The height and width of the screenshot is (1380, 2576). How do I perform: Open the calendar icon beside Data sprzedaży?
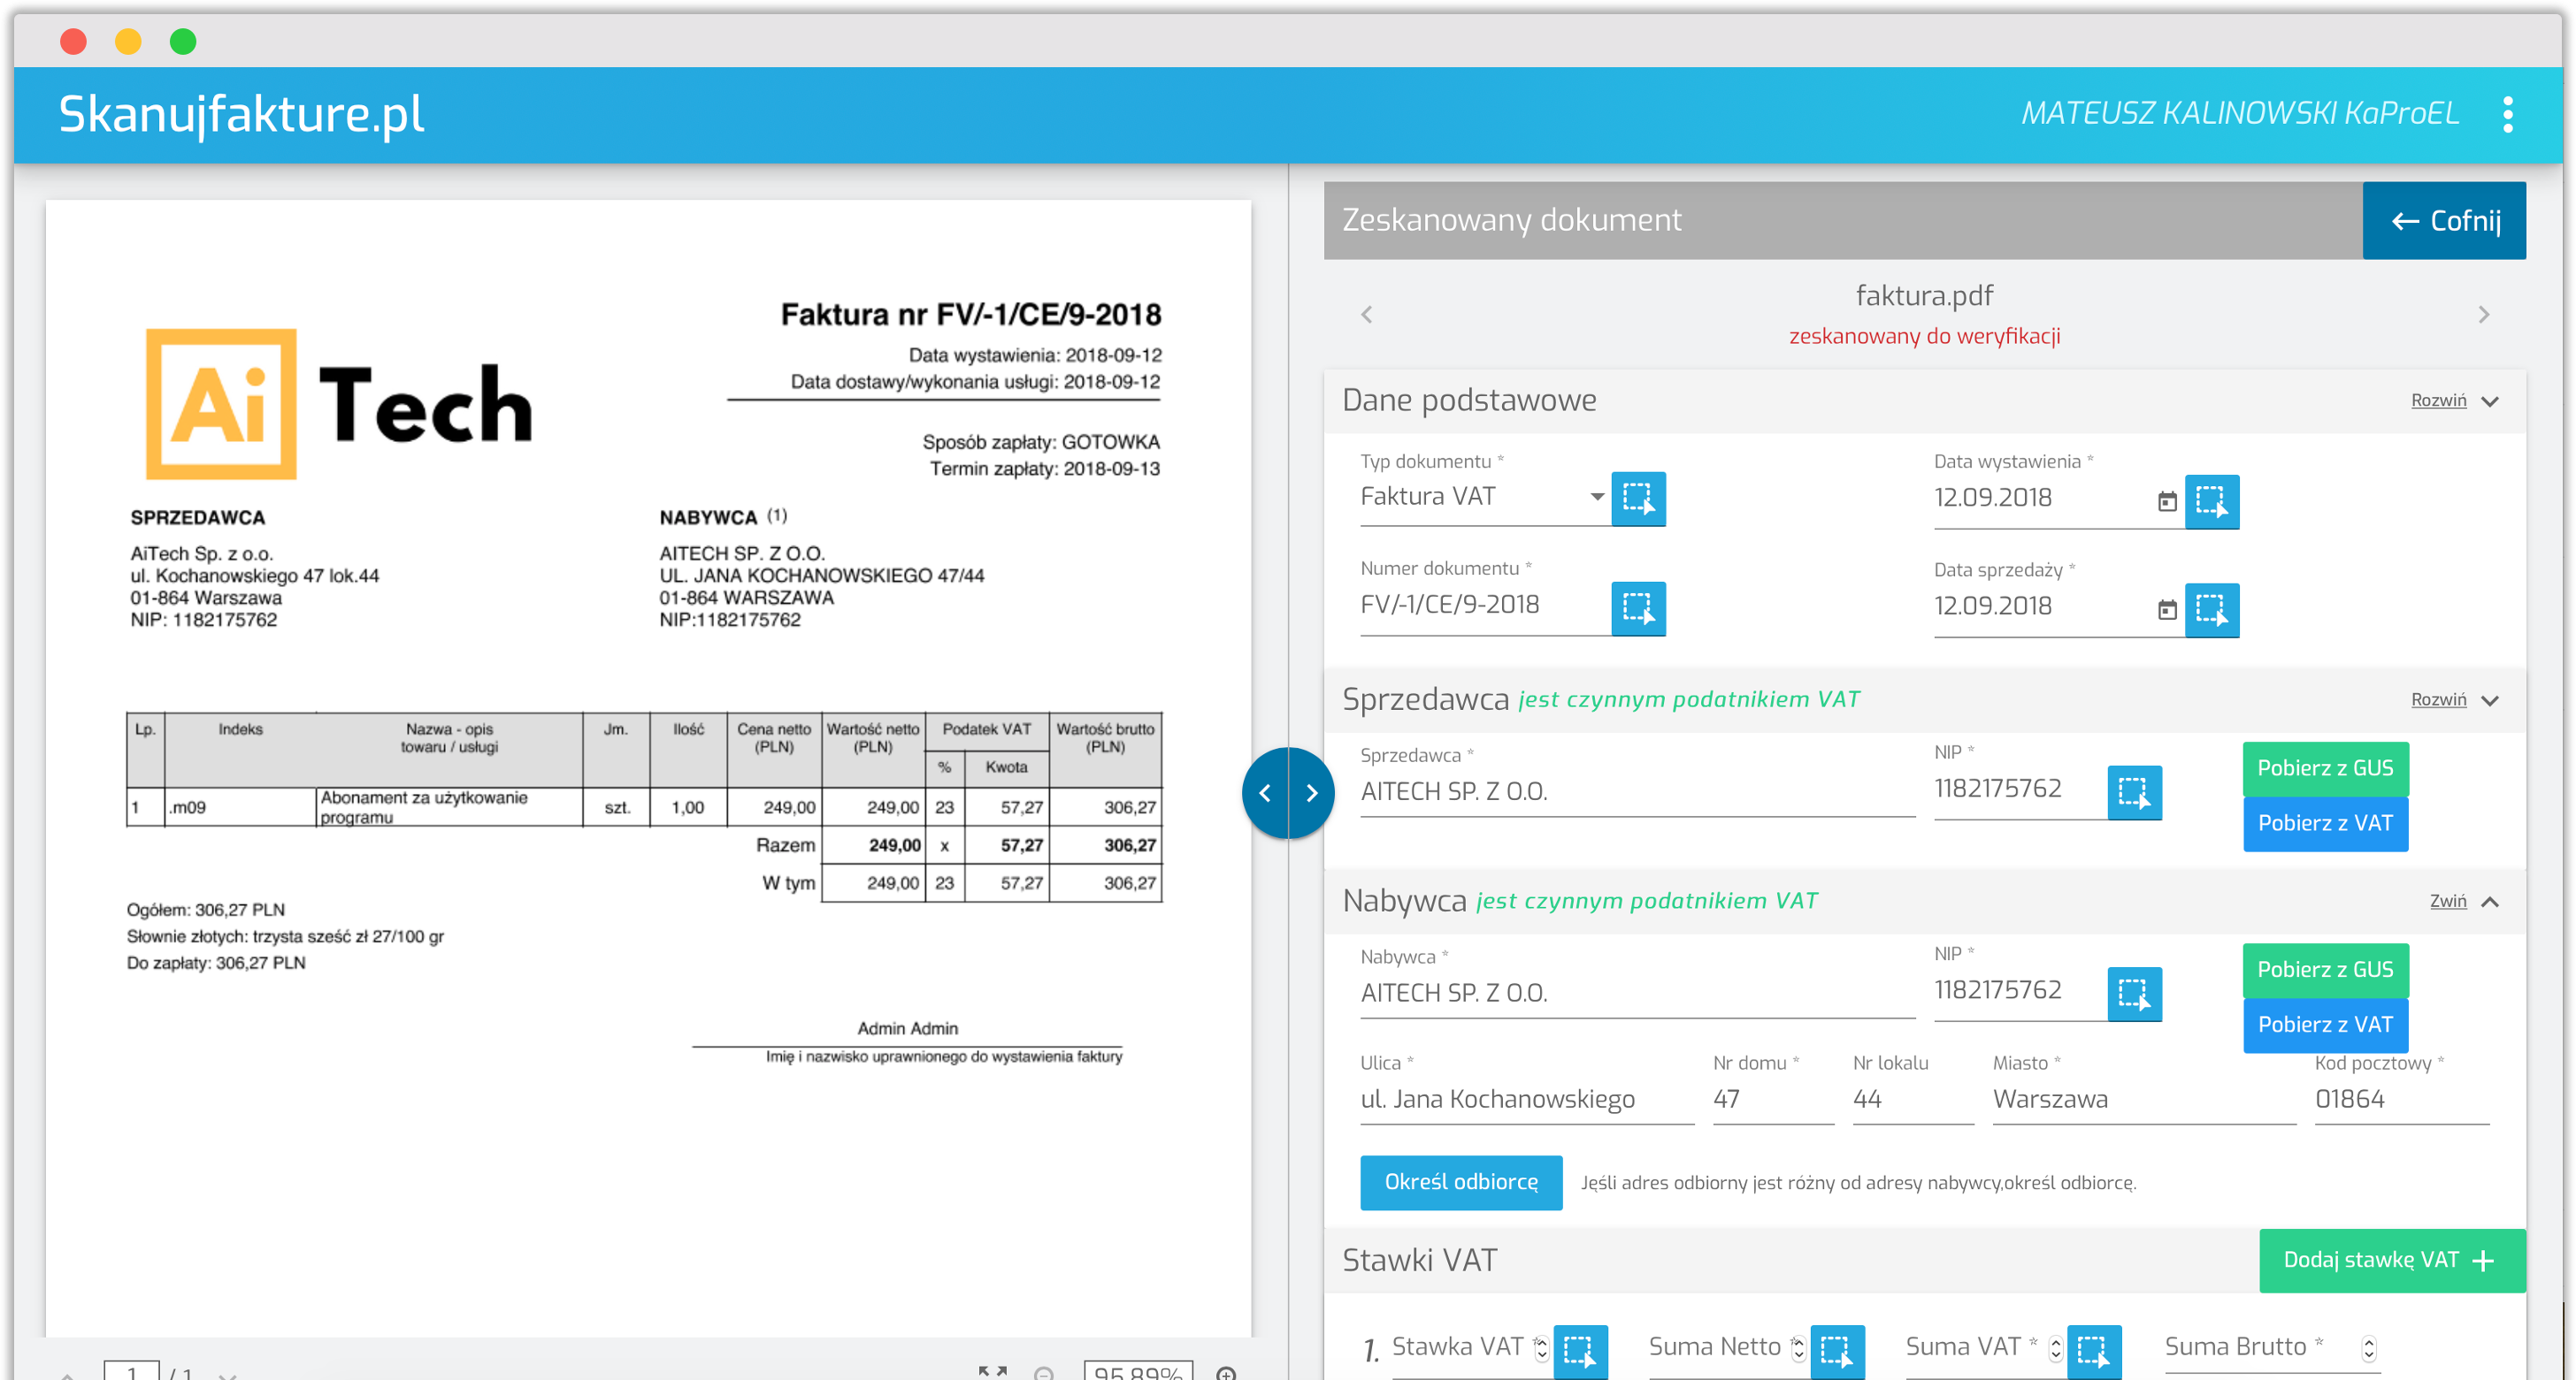[x=2167, y=610]
